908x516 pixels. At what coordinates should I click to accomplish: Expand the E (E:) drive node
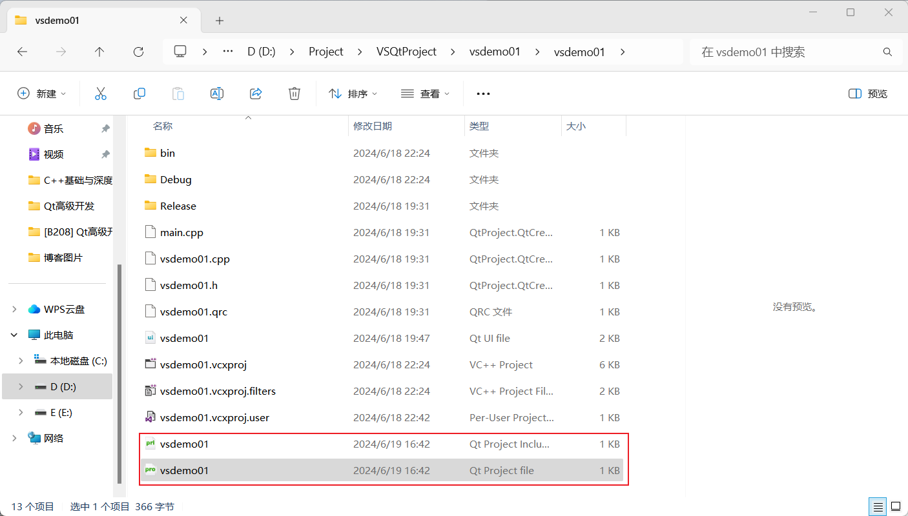(21, 413)
